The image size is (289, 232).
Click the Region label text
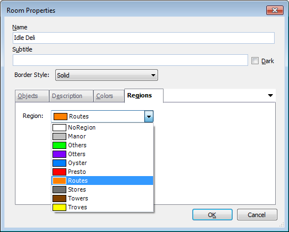(x=33, y=116)
